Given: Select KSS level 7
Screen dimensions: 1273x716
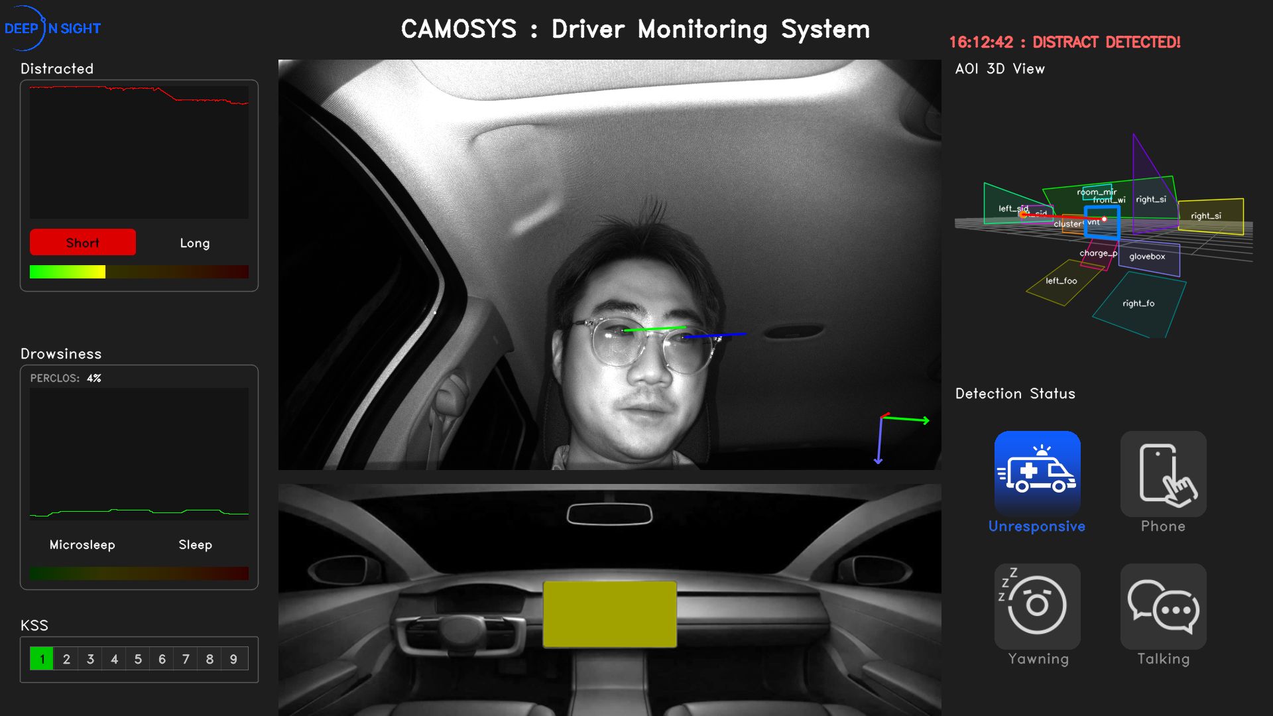Looking at the screenshot, I should click(186, 658).
